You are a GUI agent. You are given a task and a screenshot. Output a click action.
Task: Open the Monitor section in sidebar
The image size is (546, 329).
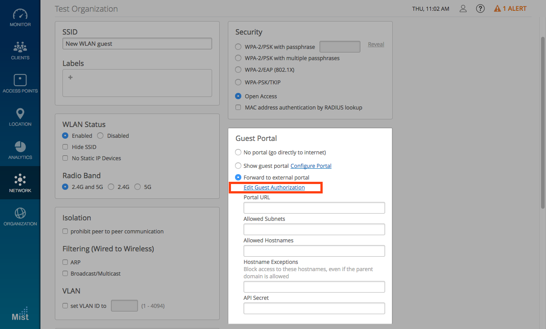pos(20,17)
